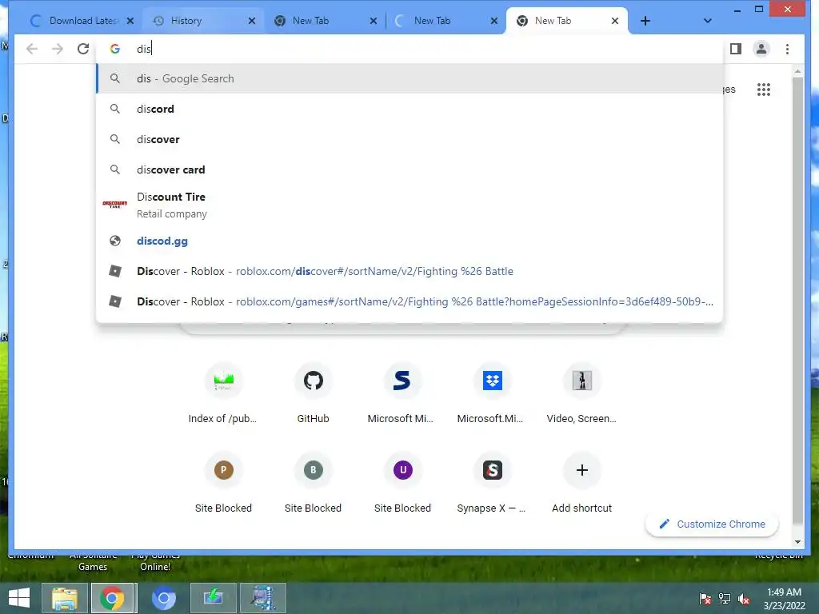819x614 pixels.
Task: Open the video editor taskbar app
Action: tap(262, 598)
